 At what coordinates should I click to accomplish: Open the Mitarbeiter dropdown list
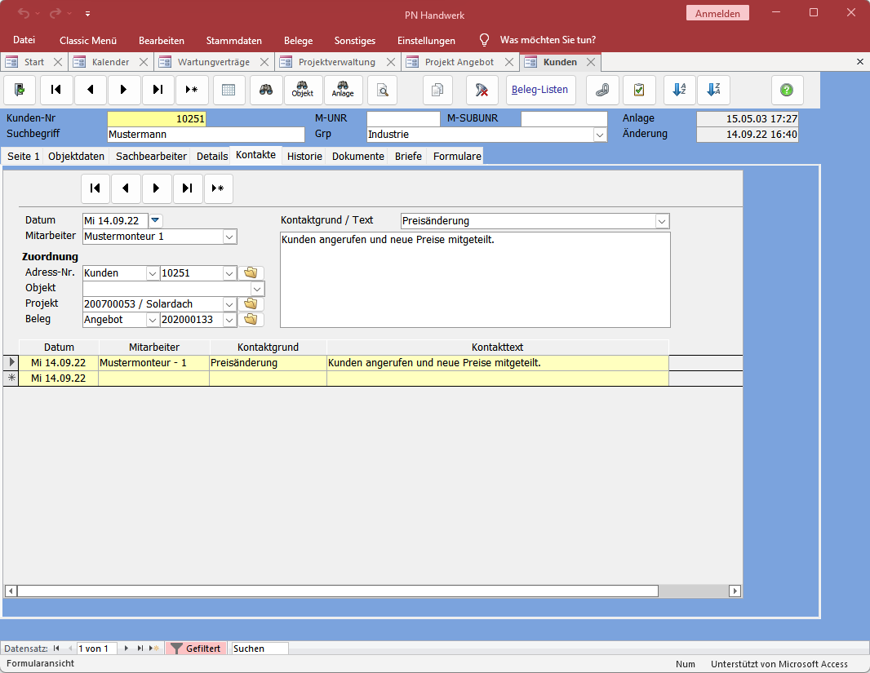click(x=230, y=237)
